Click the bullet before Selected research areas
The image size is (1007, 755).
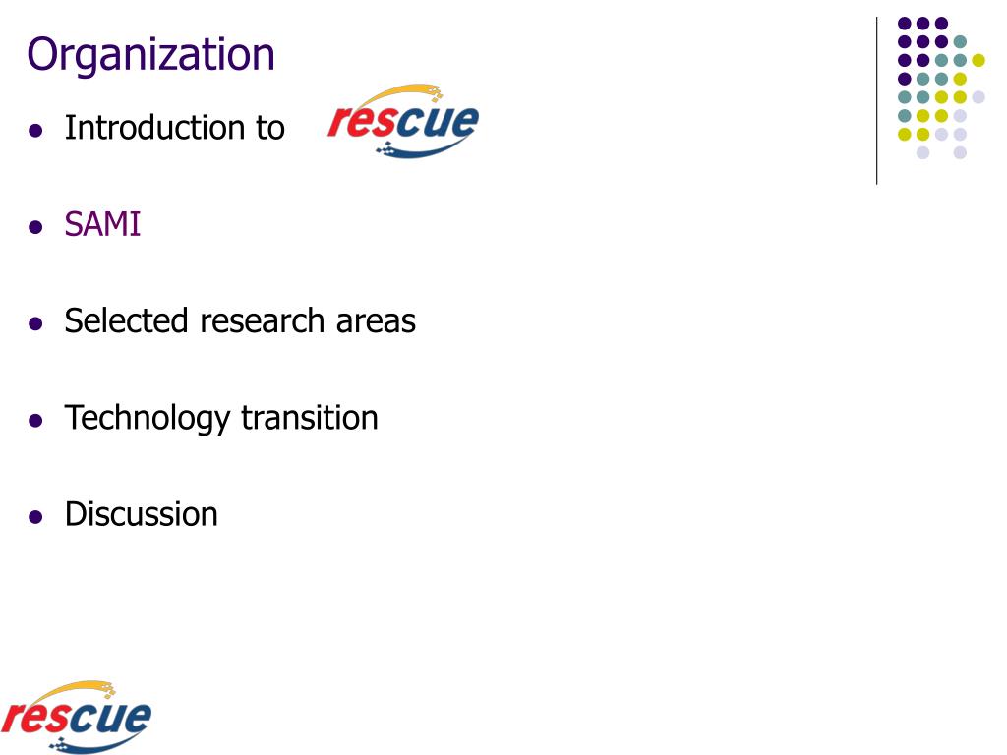coord(36,322)
